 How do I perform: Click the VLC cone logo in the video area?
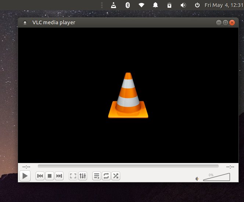pos(128,95)
